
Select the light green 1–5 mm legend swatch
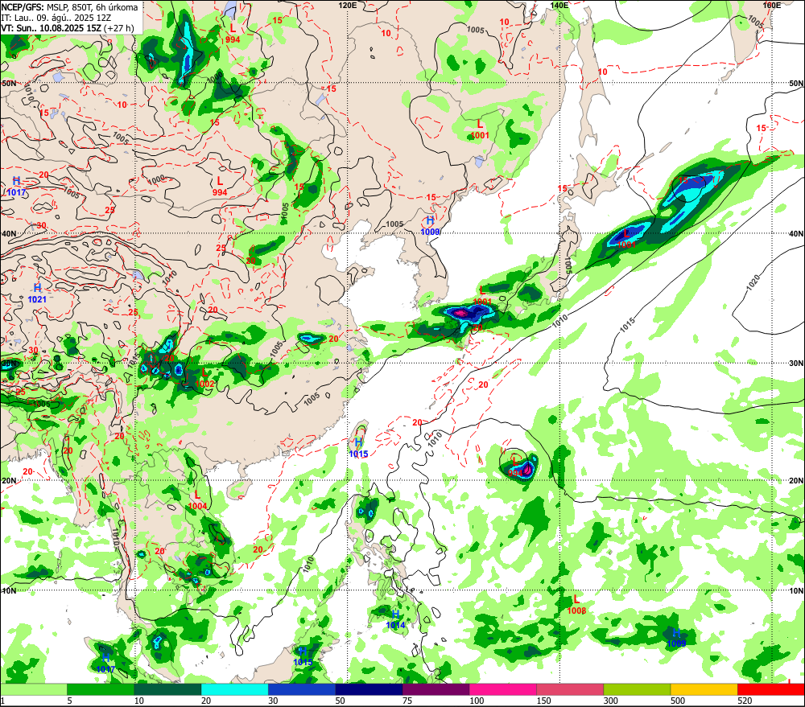point(33,689)
